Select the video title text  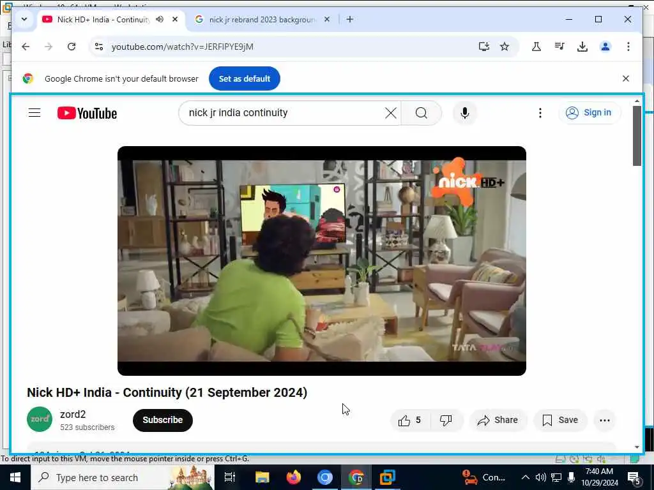pyautogui.click(x=167, y=392)
